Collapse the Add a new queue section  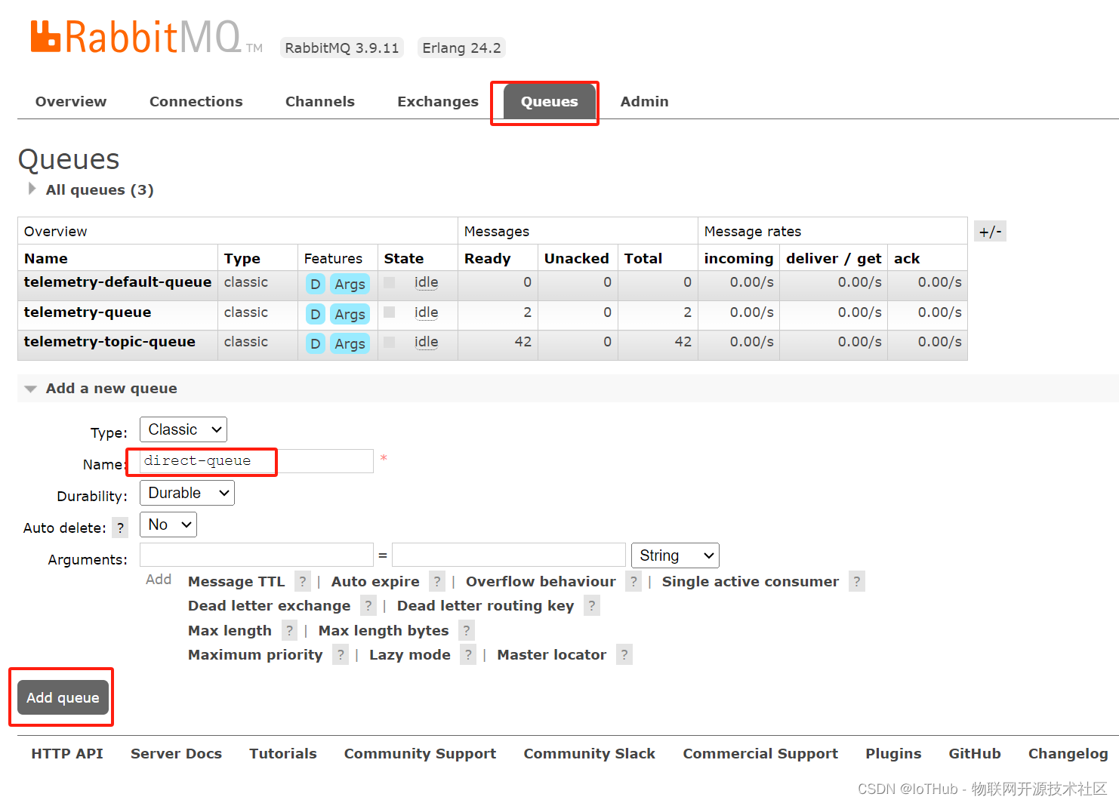[111, 388]
